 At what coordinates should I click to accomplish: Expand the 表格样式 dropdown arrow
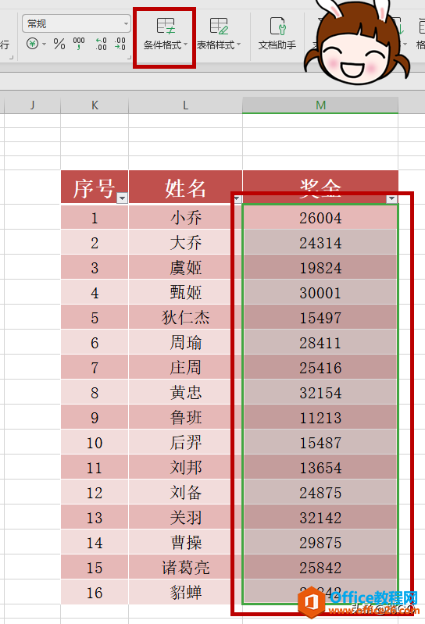(239, 45)
